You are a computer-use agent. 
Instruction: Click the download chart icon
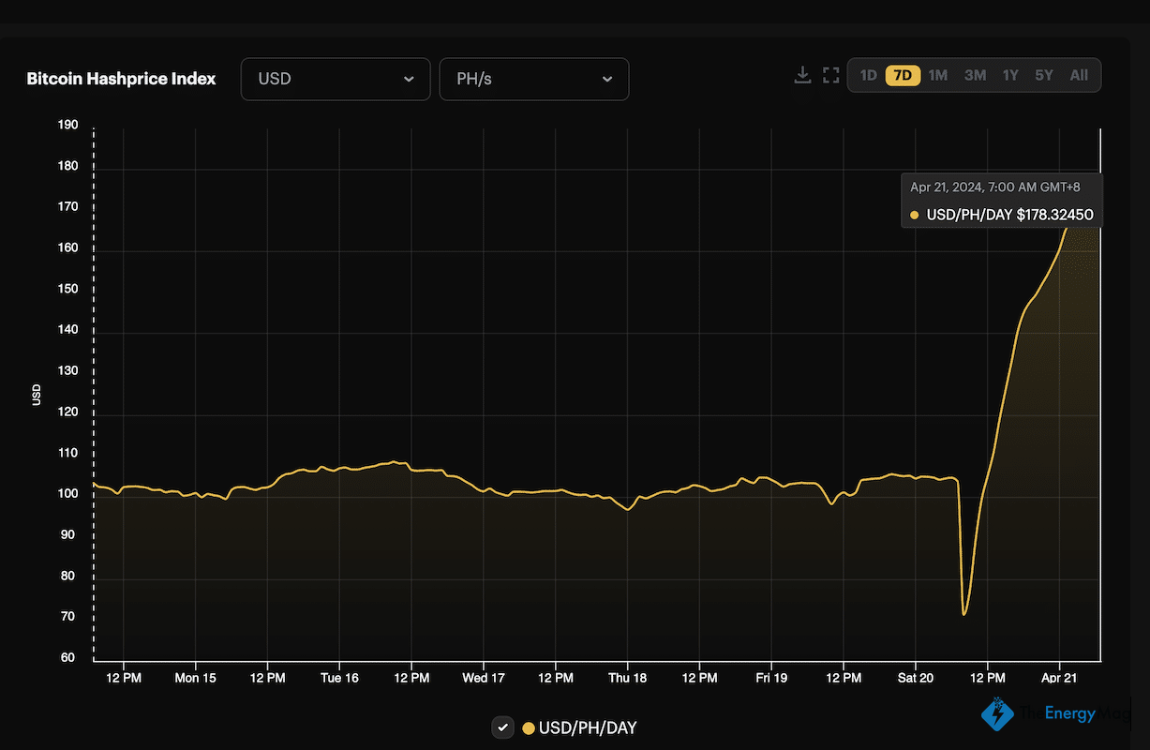(802, 75)
